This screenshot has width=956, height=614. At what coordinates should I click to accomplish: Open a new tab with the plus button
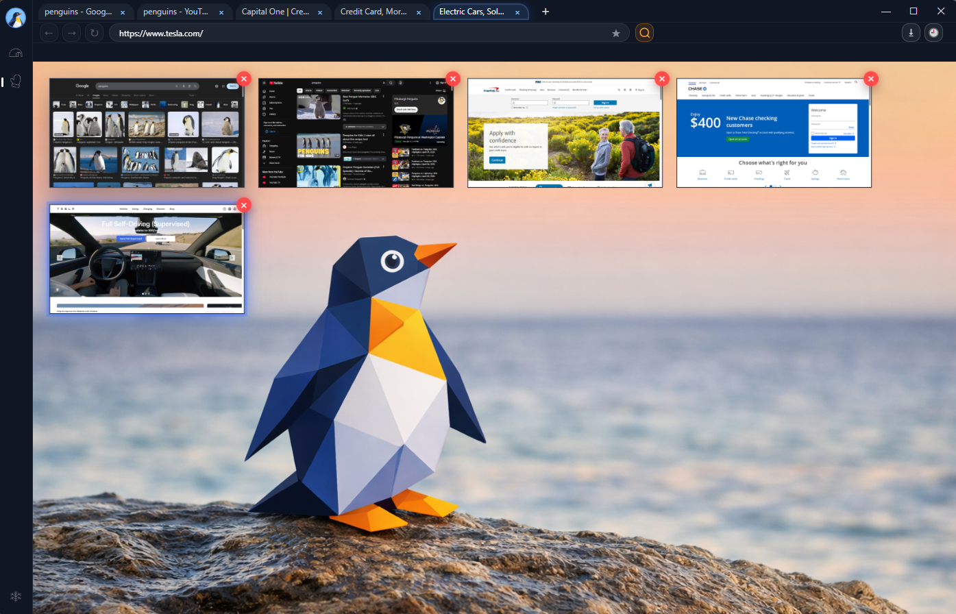pyautogui.click(x=546, y=12)
